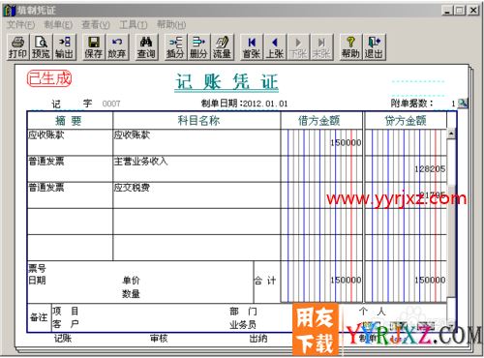Open the 查询 search binoculars icon

point(146,47)
